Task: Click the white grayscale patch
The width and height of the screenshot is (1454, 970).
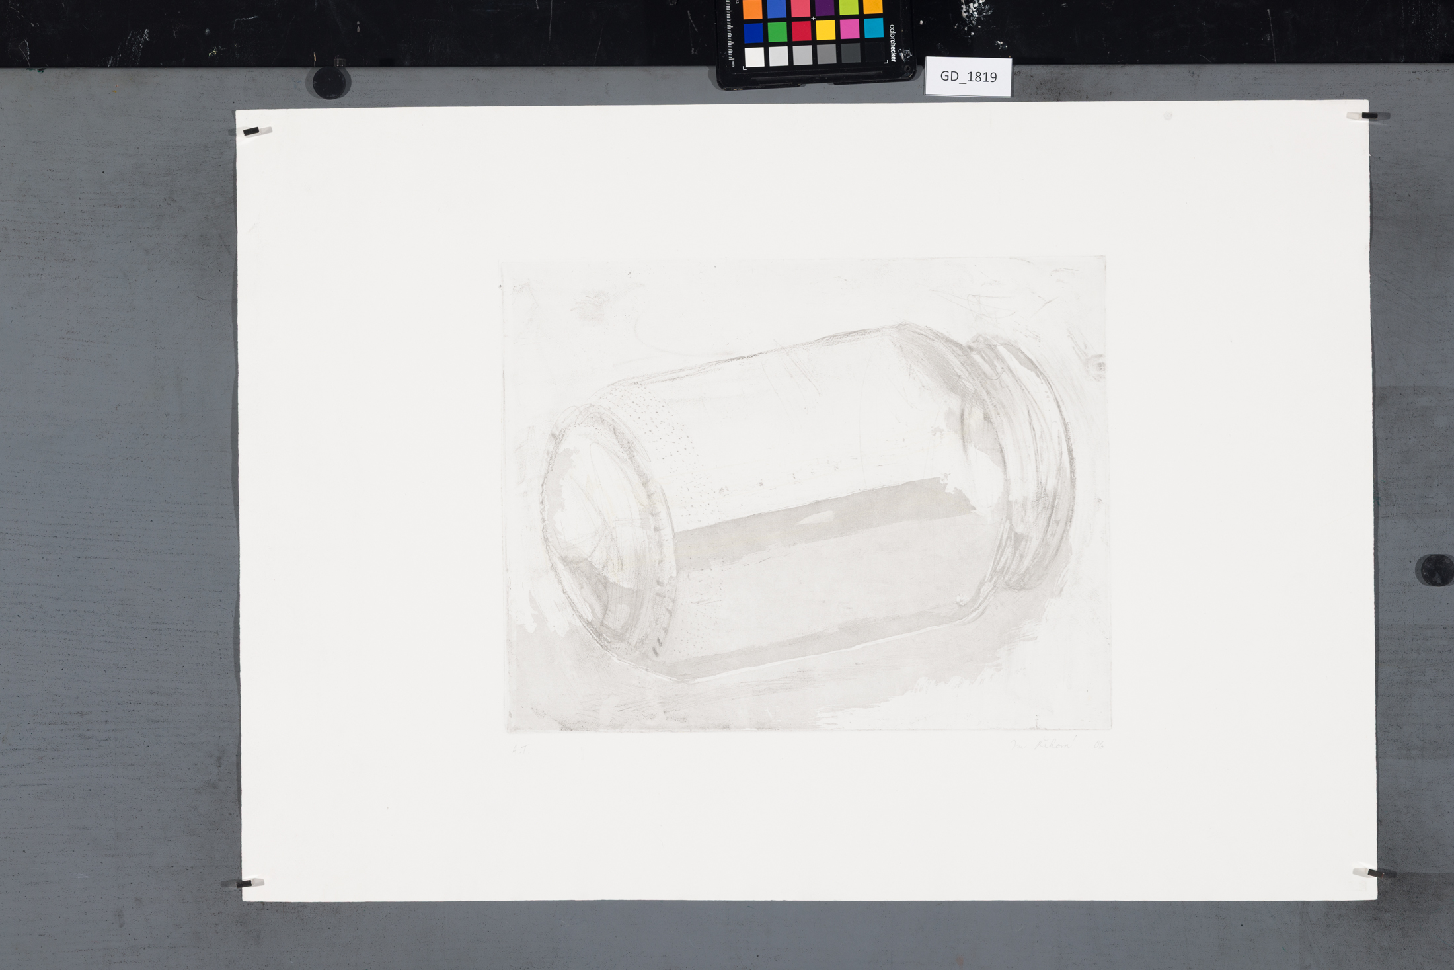Action: pyautogui.click(x=755, y=57)
